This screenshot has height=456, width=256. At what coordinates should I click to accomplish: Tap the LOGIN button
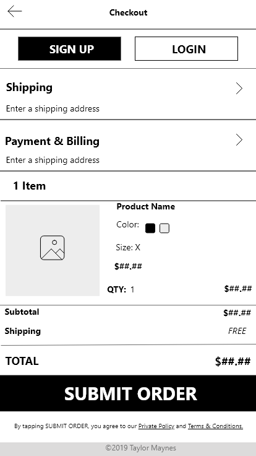[186, 48]
